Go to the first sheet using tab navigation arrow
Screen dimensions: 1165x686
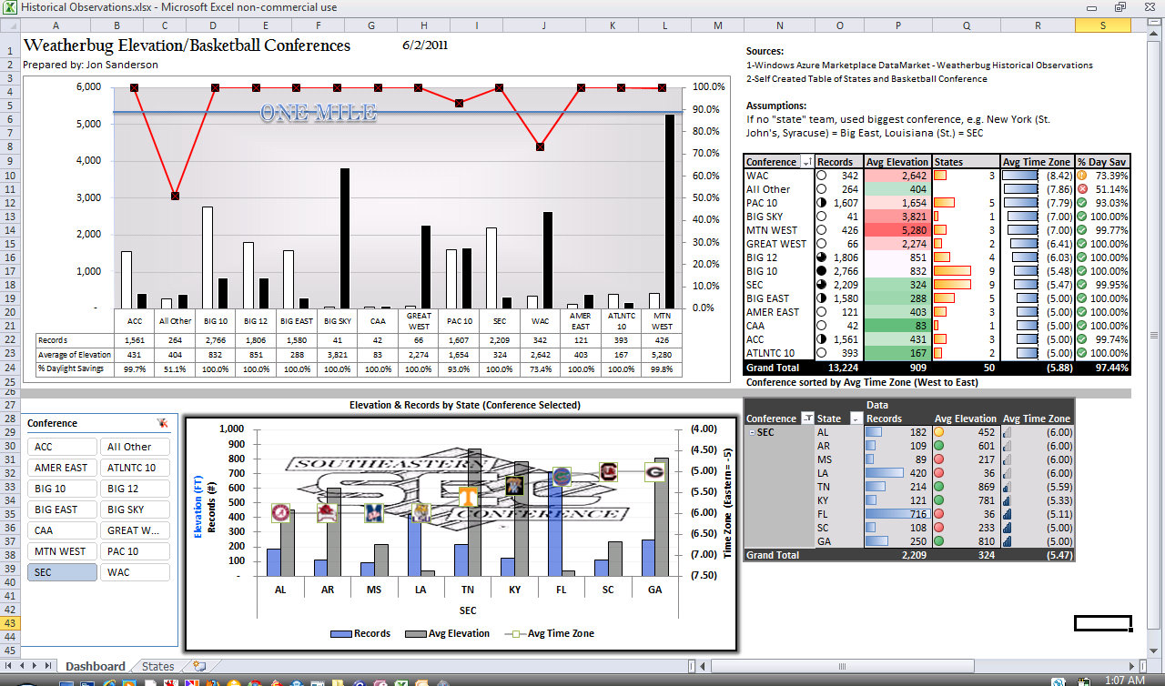click(9, 667)
